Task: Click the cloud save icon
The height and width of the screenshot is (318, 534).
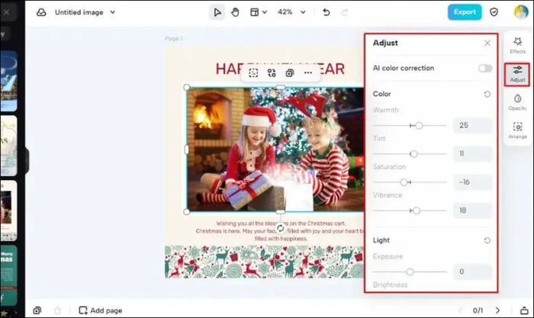Action: [x=41, y=13]
